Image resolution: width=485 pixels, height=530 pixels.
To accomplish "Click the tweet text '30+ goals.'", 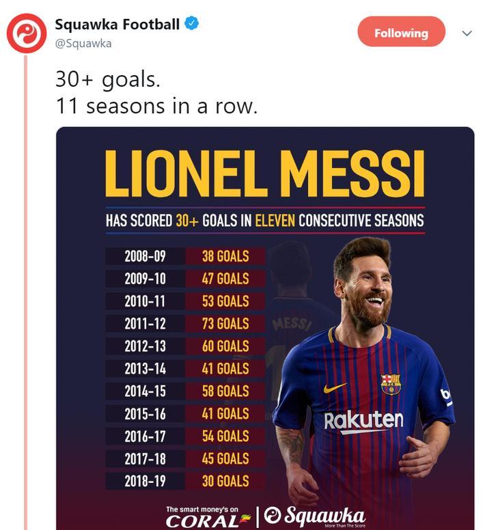I will (108, 80).
